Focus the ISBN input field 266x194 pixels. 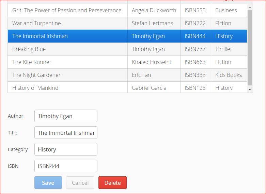click(66, 166)
